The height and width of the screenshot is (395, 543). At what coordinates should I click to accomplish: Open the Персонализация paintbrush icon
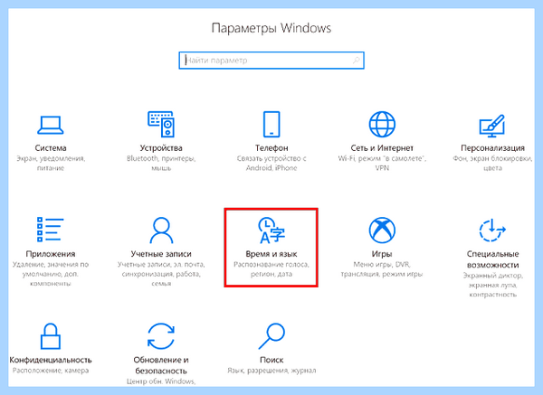tap(492, 126)
